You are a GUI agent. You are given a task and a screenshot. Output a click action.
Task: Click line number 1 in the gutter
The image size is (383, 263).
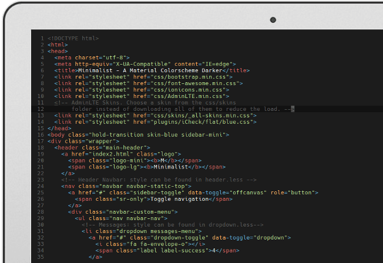point(42,38)
